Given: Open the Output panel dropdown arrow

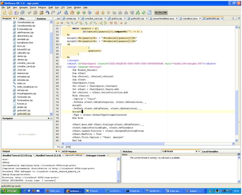Looking at the screenshot, I should [x=56, y=152].
